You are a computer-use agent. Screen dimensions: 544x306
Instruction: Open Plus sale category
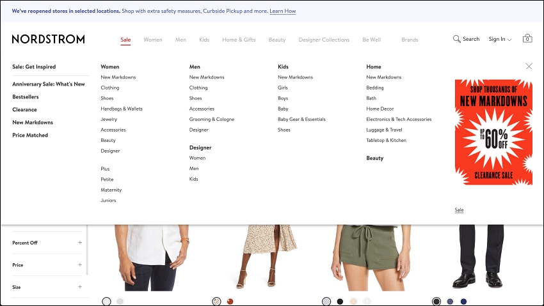[105, 169]
